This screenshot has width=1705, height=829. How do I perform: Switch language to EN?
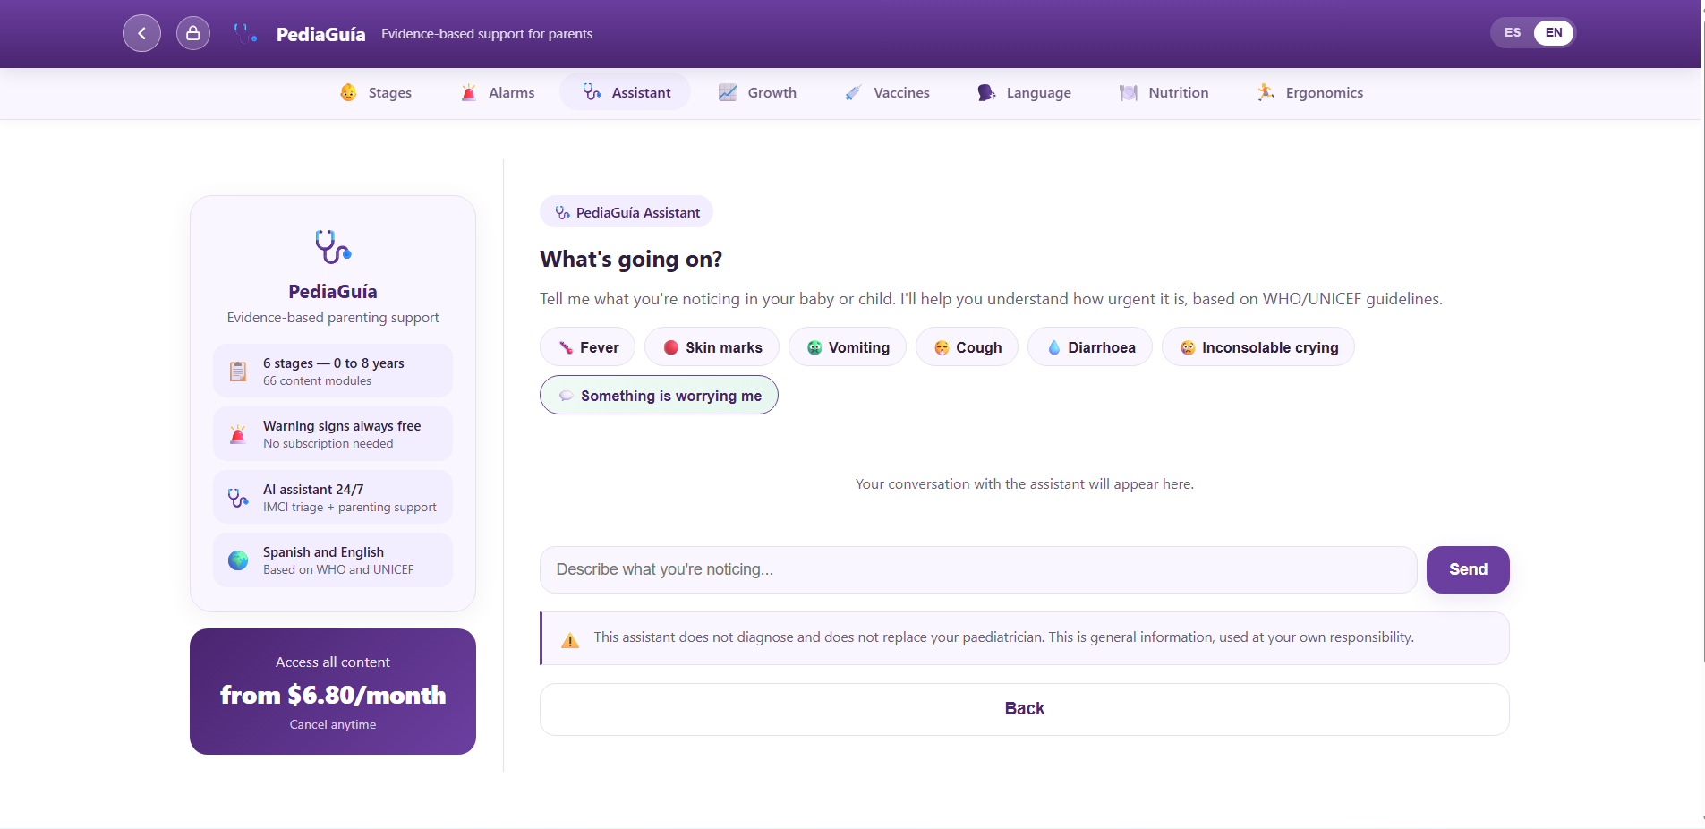click(x=1554, y=33)
